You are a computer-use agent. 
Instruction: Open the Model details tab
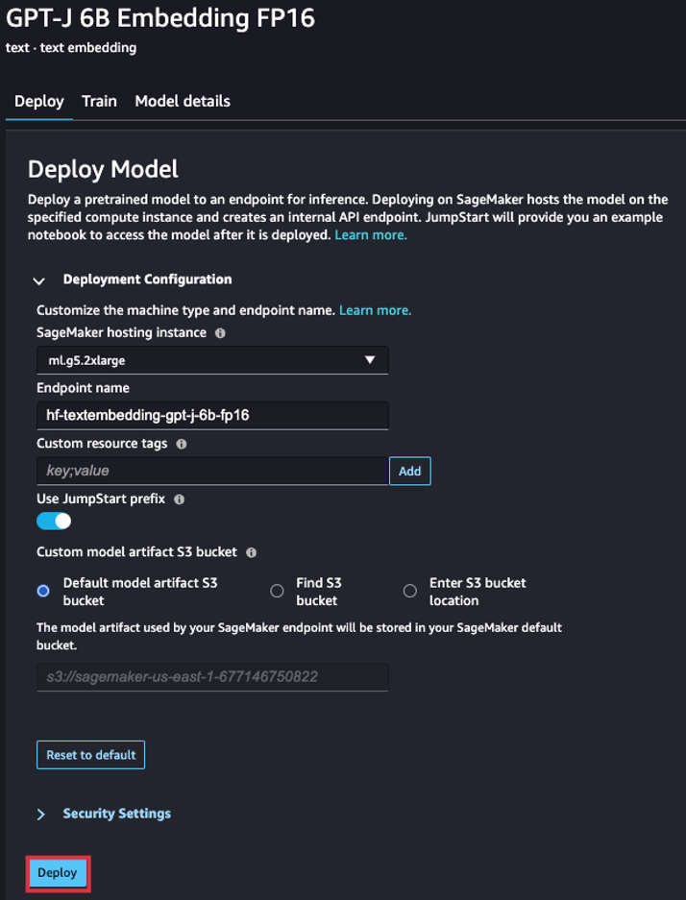pos(183,102)
